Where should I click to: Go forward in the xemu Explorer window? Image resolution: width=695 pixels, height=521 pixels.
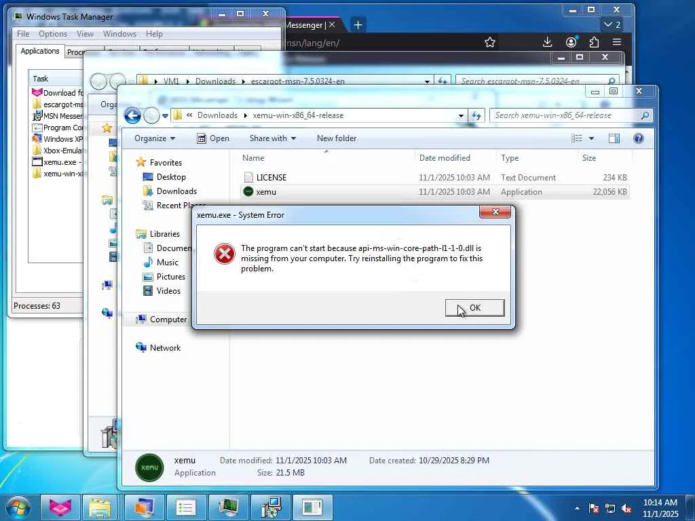point(151,115)
